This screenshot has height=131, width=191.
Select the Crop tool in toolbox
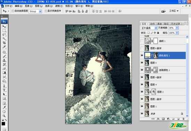(x=4, y=43)
